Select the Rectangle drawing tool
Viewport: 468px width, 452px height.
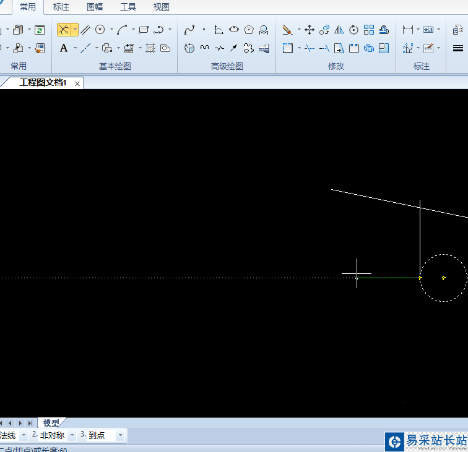coord(144,30)
